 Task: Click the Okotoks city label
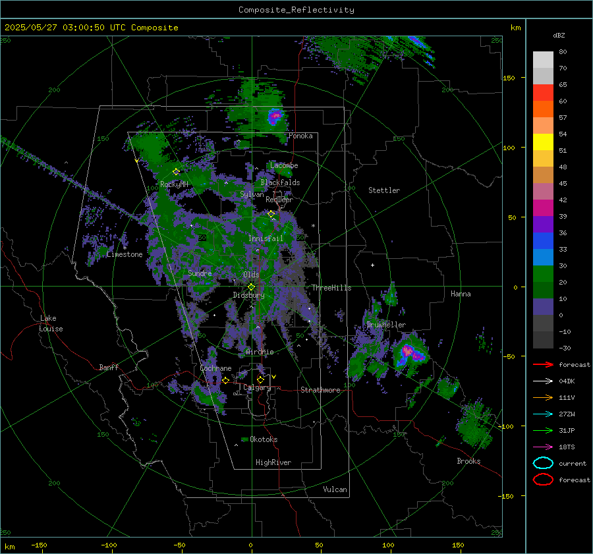coord(264,439)
